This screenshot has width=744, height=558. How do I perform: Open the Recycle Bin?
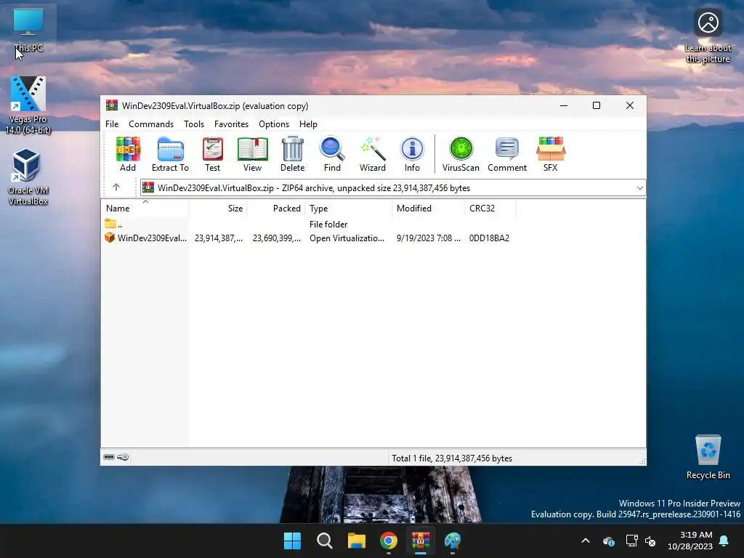(x=708, y=456)
